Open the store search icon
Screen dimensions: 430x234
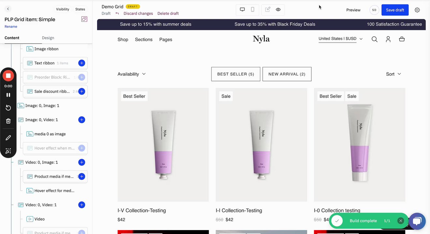(374, 39)
